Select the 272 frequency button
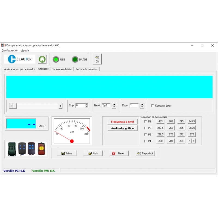 click(x=181, y=134)
